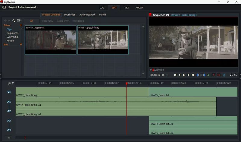Toggle the A1 audio track

click(x=9, y=102)
